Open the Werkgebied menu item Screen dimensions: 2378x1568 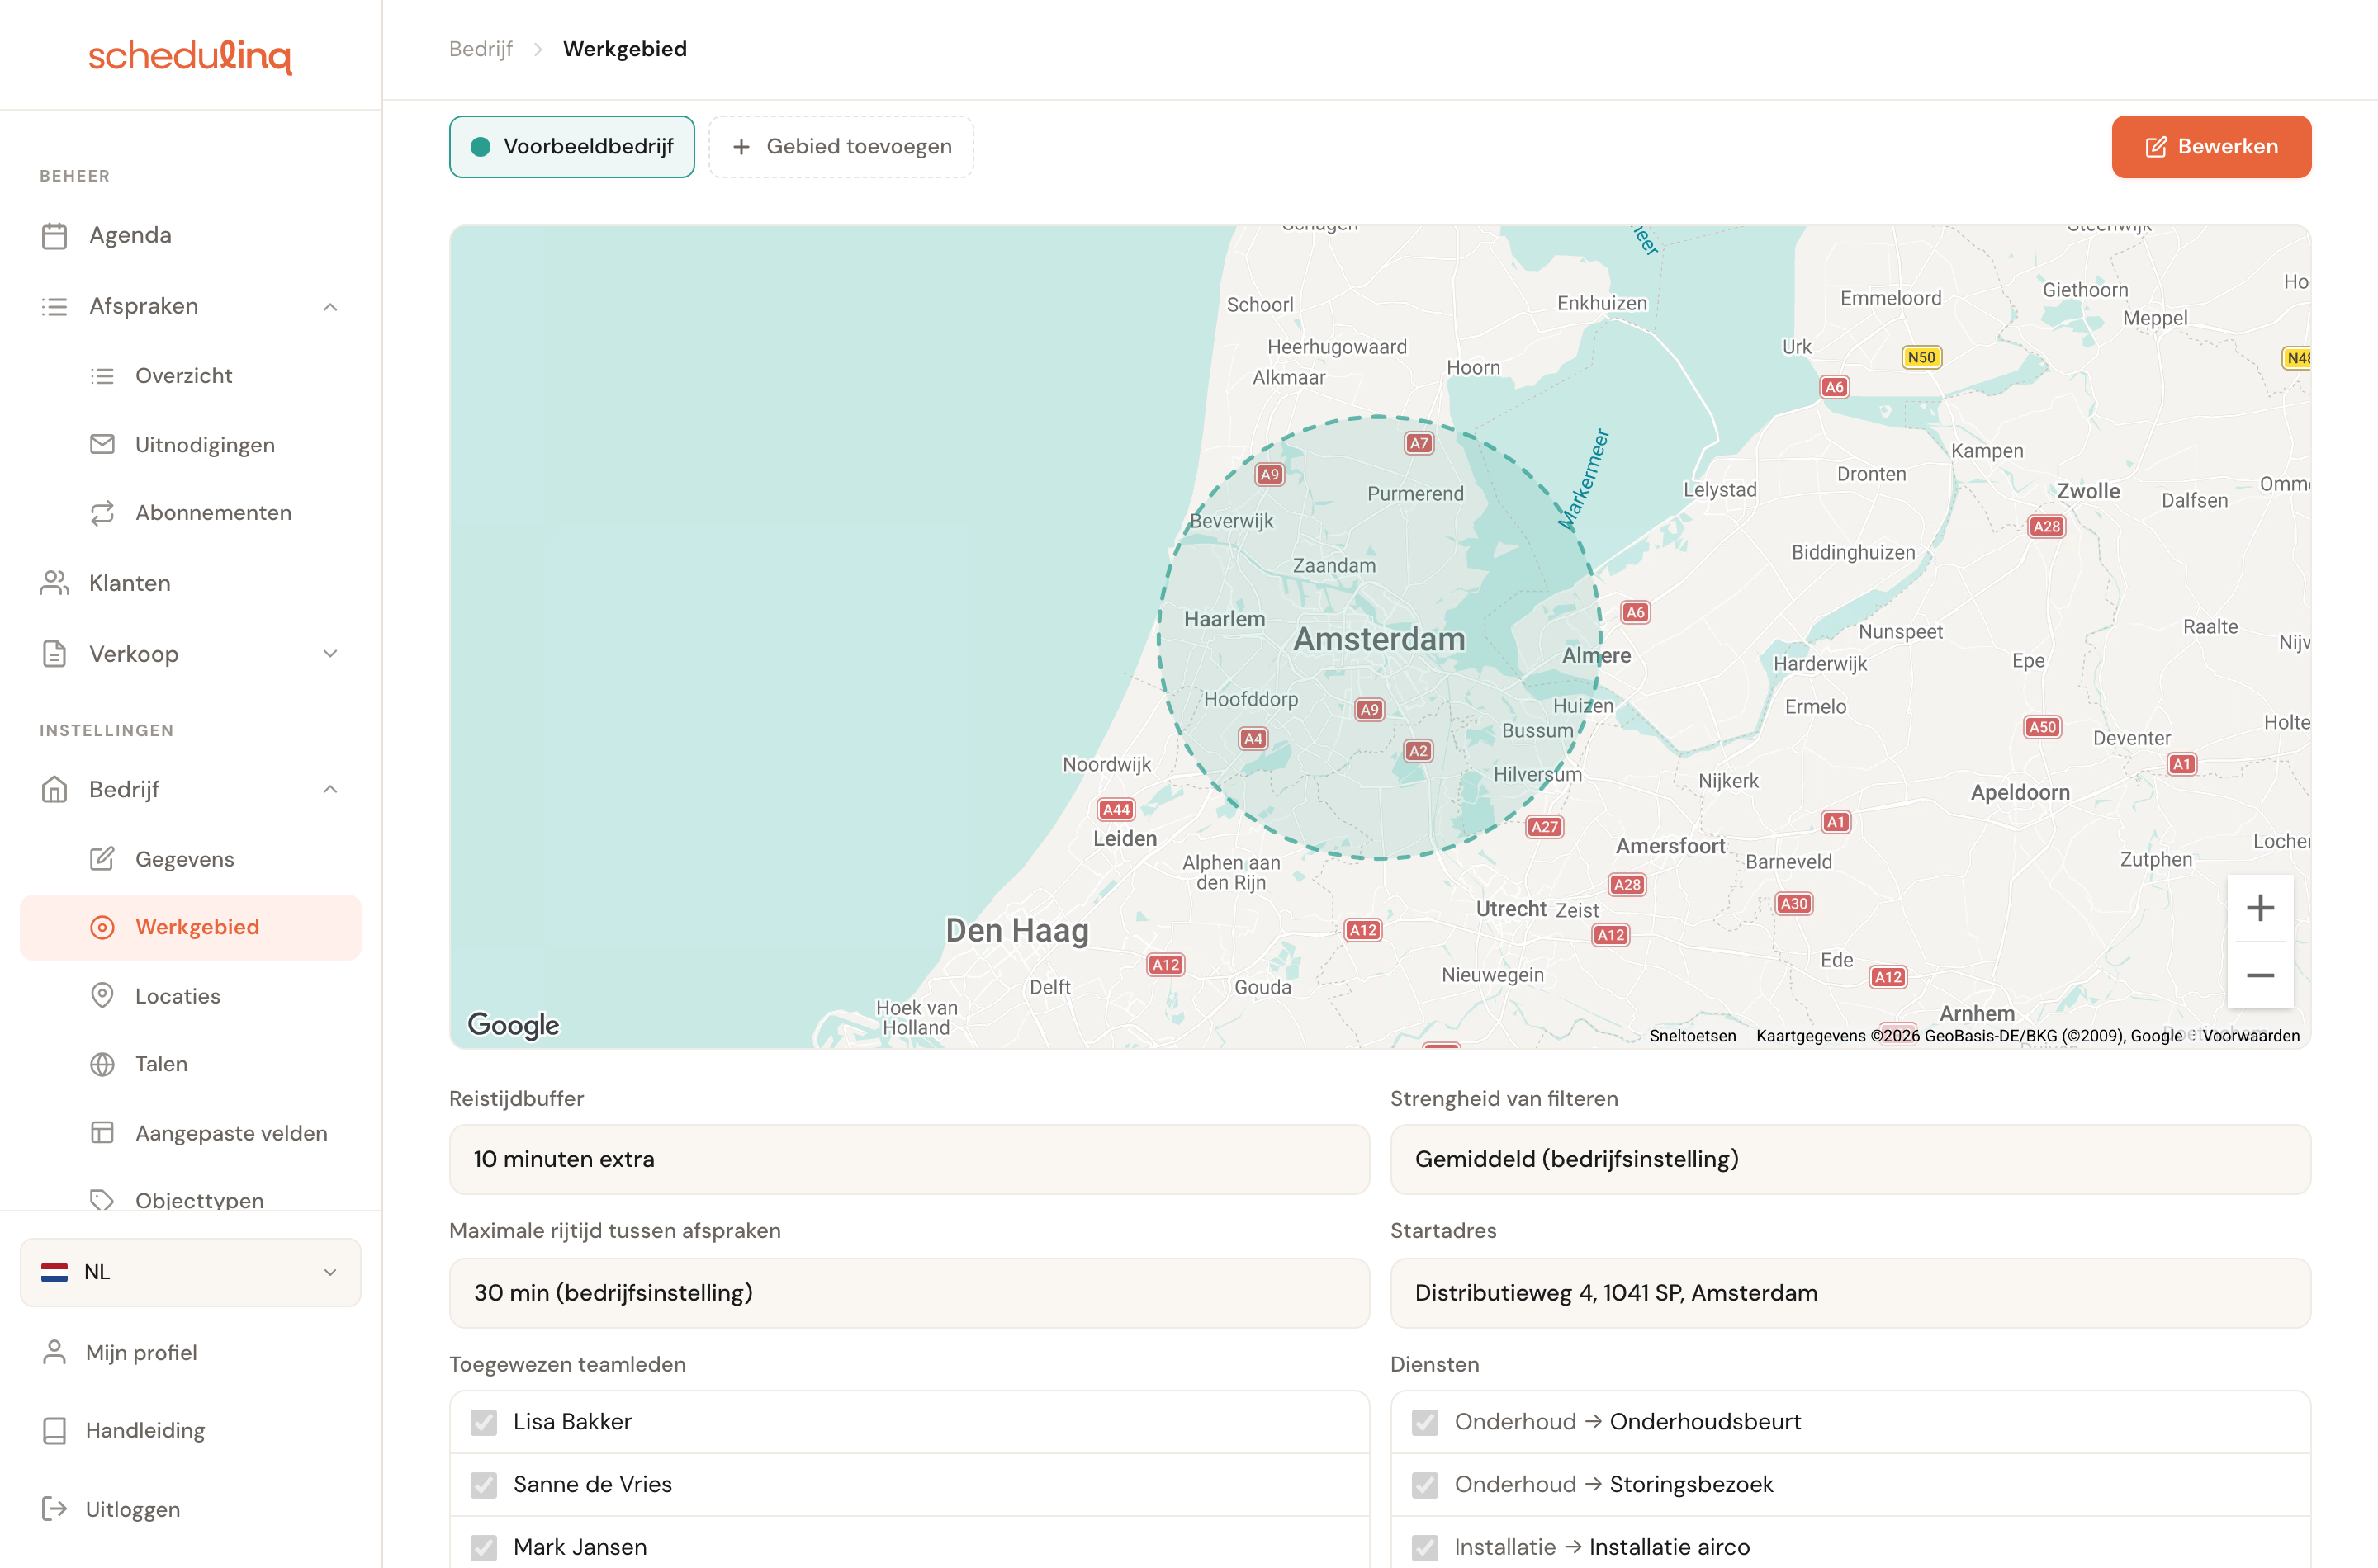click(190, 928)
